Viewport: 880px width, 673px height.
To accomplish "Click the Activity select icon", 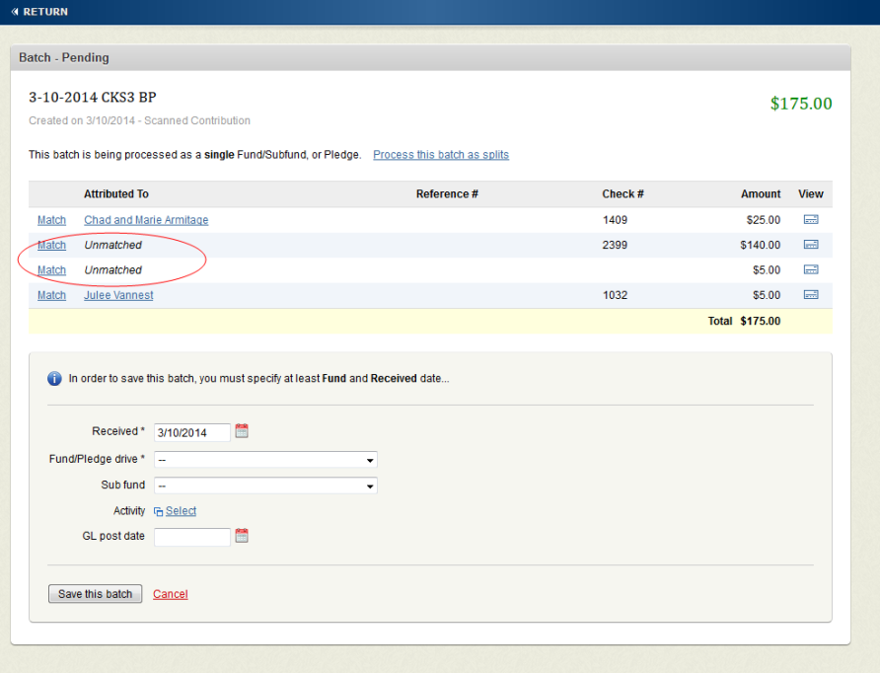I will pos(158,511).
